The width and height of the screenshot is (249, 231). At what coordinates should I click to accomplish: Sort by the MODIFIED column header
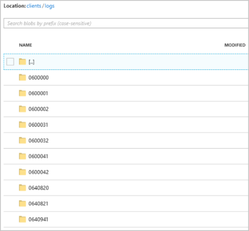click(235, 45)
